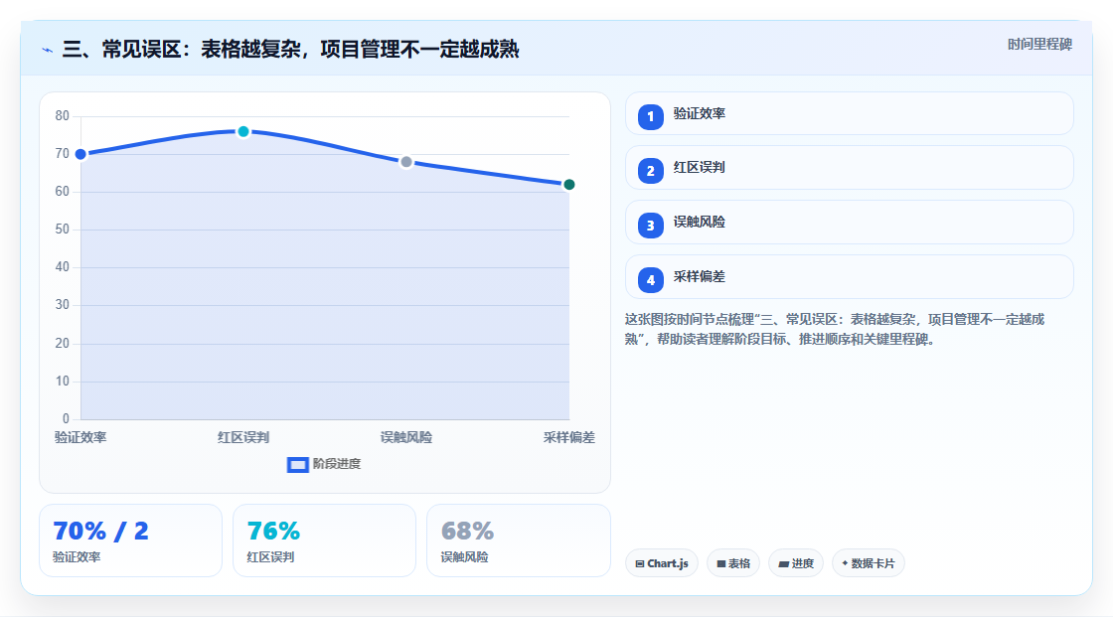Select the 红区误判 cyan data point
Viewport: 1113px width, 617px height.
tap(243, 131)
